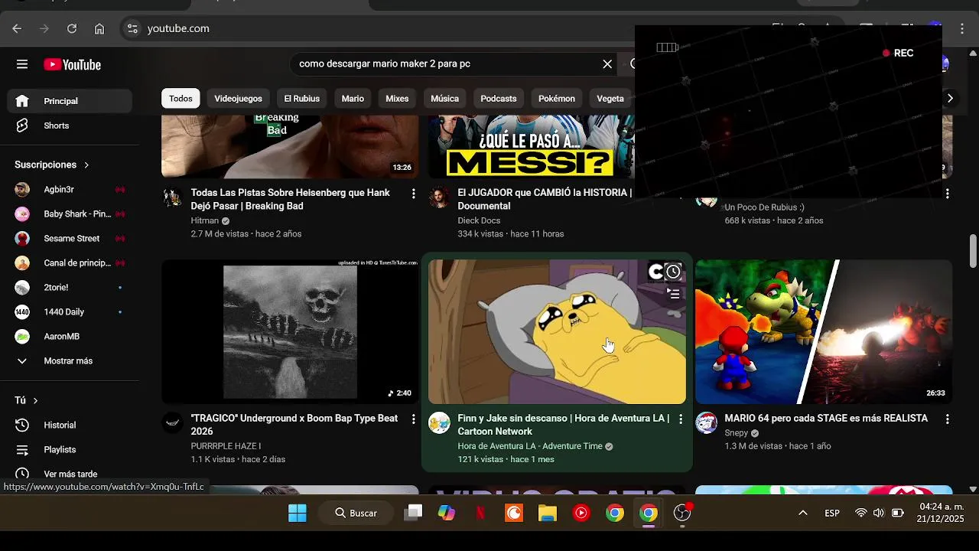Click the YouTube logo
979x551 pixels.
pos(72,64)
